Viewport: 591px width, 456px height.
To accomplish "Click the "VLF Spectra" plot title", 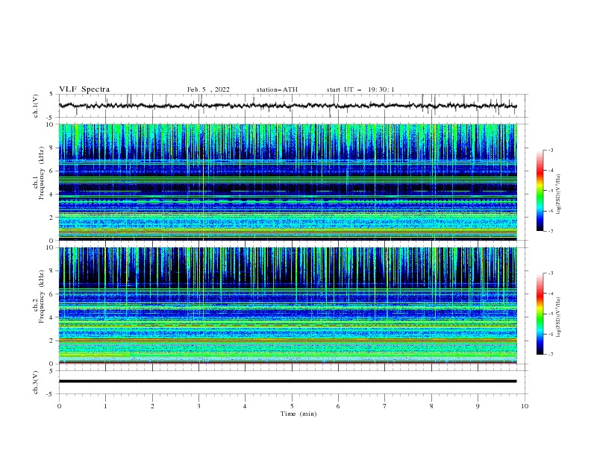I will (x=84, y=89).
